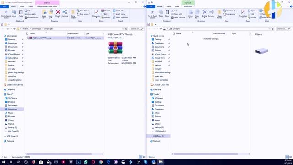Click New folder in USB Drive window ribbon

coord(220,14)
